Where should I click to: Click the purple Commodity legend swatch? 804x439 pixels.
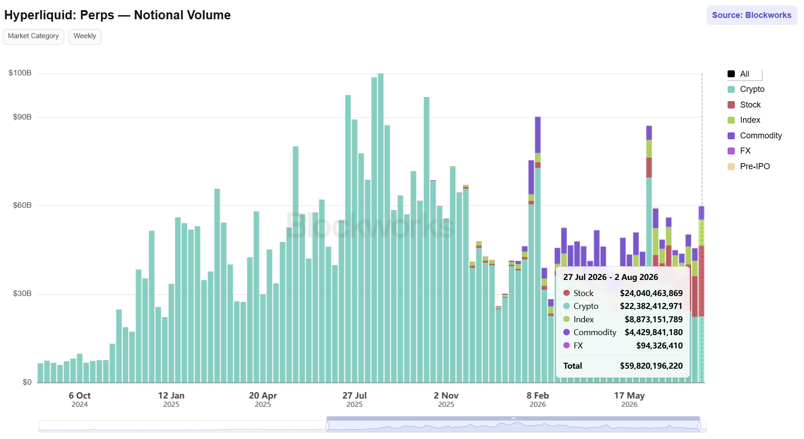[x=731, y=136]
